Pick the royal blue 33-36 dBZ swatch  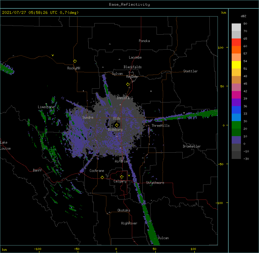coord(236,110)
